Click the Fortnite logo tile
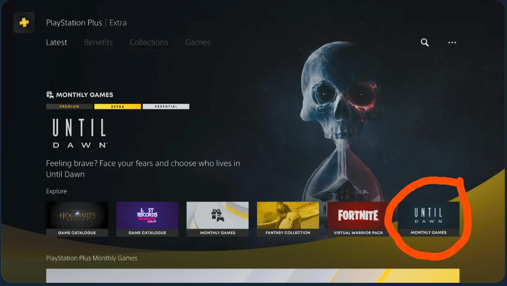 [x=358, y=216]
